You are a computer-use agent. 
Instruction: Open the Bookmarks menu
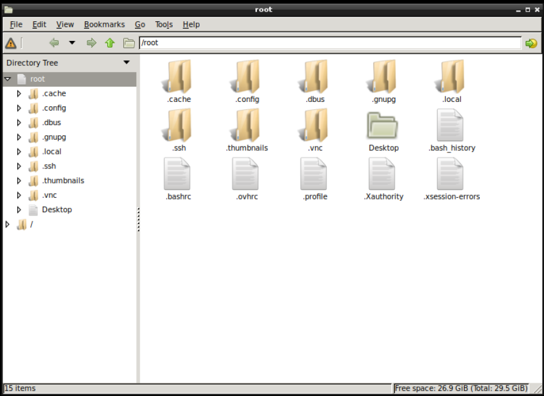(x=104, y=24)
